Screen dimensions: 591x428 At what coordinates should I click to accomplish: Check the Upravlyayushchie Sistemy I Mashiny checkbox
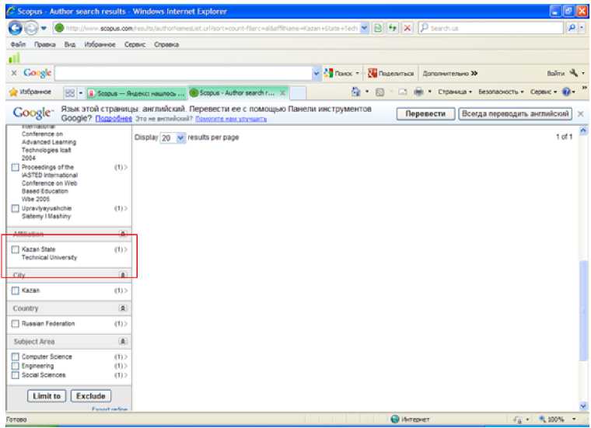[x=15, y=208]
